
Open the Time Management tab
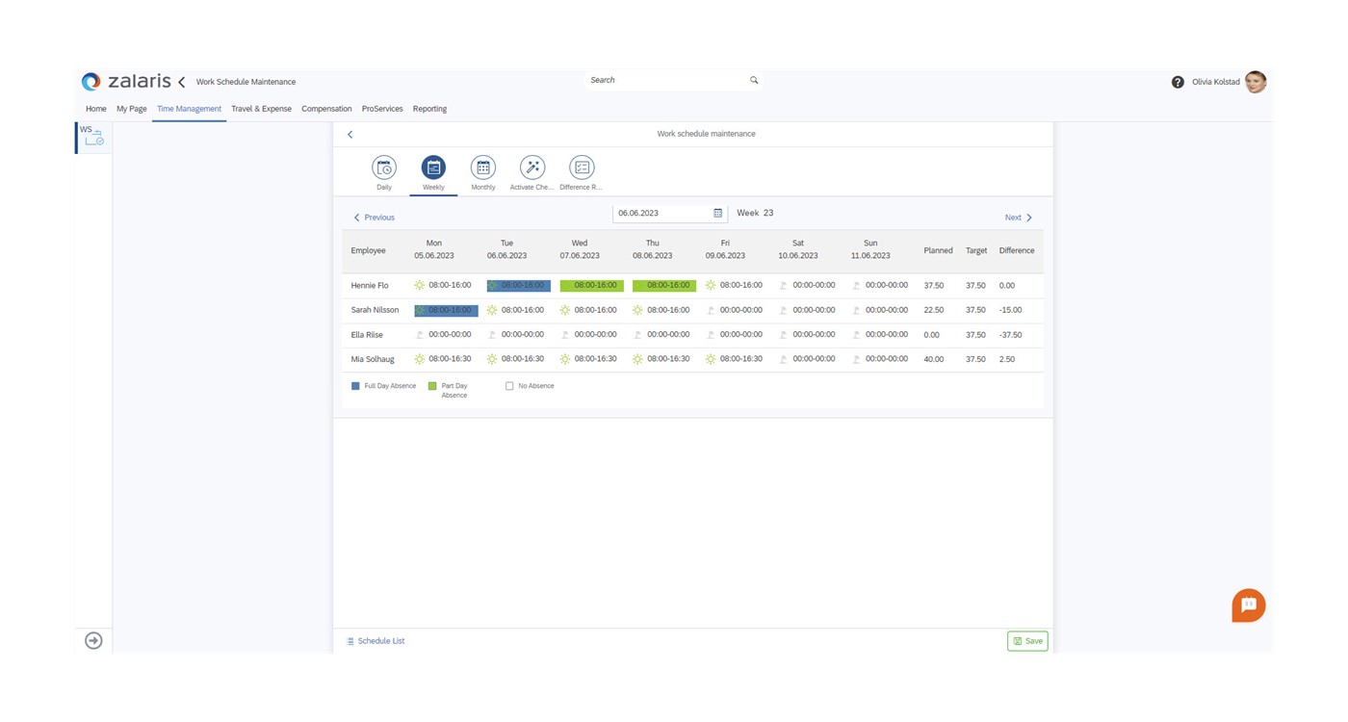point(189,109)
